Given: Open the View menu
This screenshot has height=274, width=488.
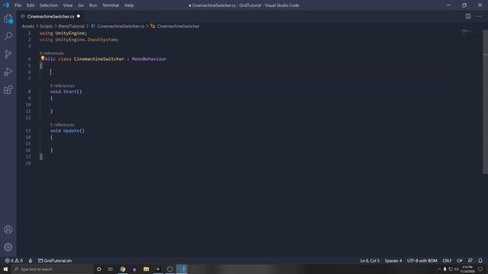Looking at the screenshot, I should [68, 5].
